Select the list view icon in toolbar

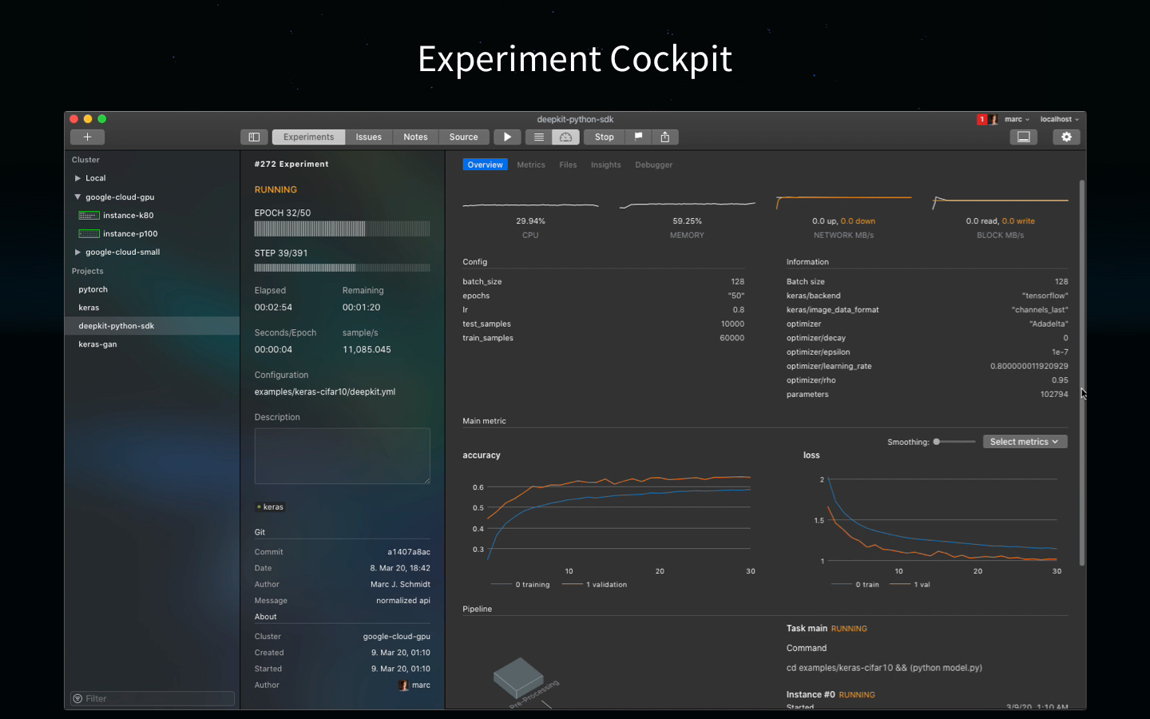537,137
